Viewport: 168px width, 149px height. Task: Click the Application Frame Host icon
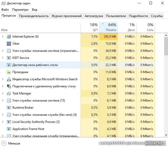click(9, 129)
